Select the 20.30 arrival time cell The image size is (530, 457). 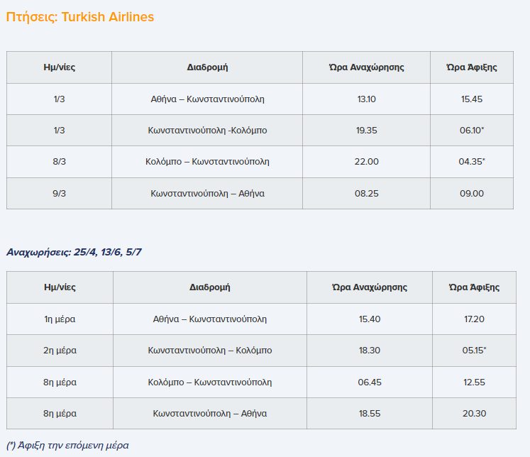click(x=474, y=414)
